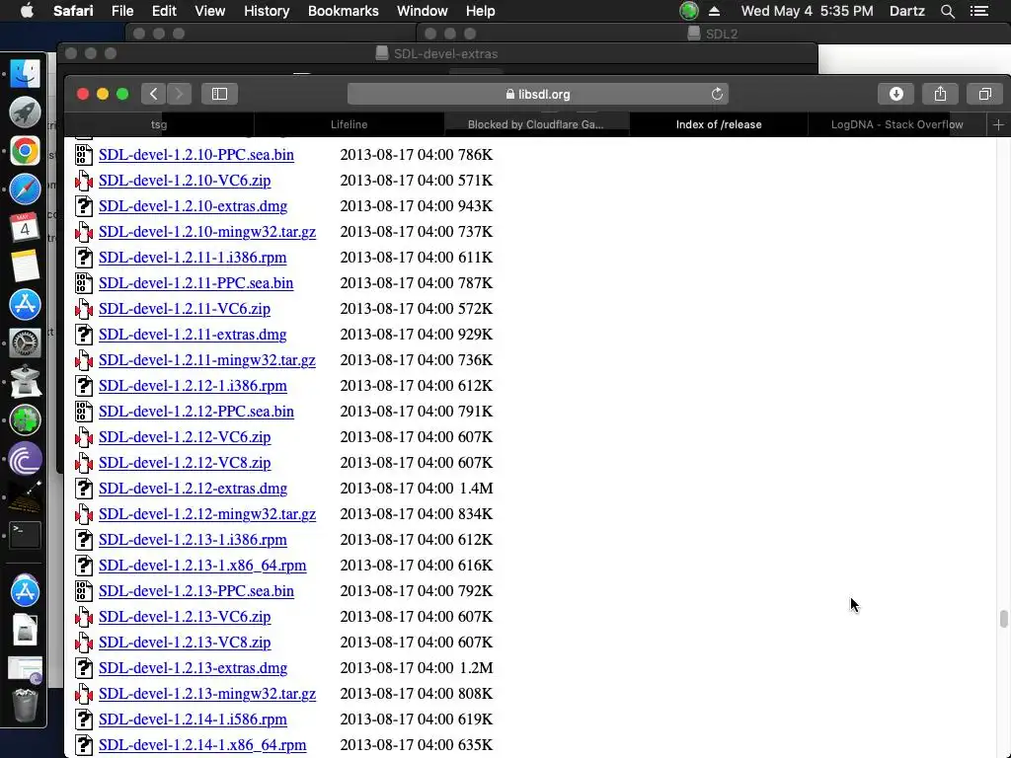1011x758 pixels.
Task: Grab the page vertical scrollbar thumb
Action: point(1003,618)
